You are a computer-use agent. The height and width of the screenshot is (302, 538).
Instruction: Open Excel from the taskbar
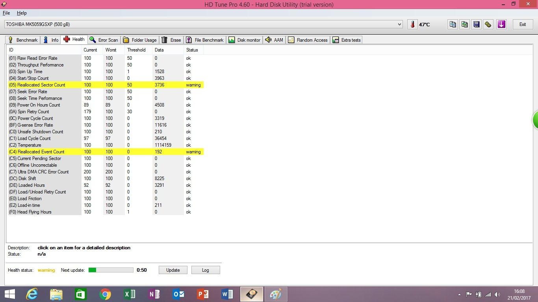[130, 294]
